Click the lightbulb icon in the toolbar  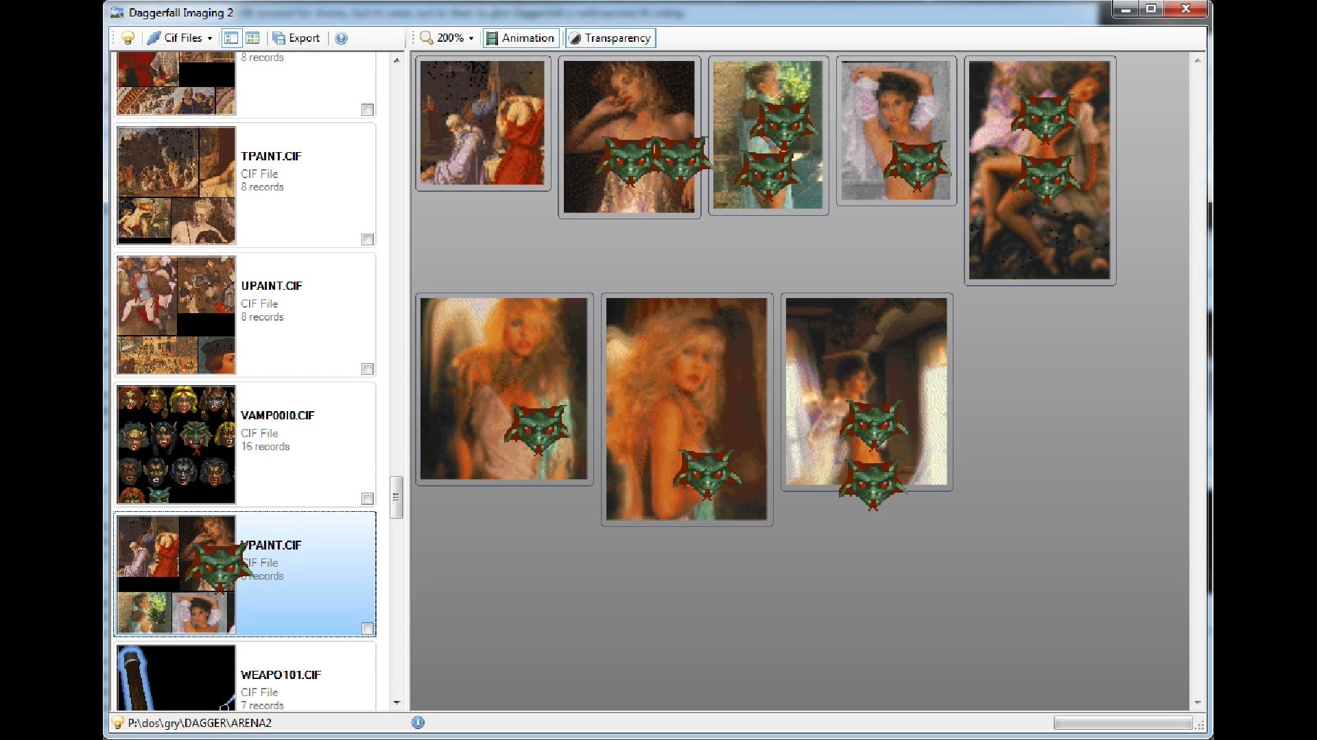pos(128,38)
